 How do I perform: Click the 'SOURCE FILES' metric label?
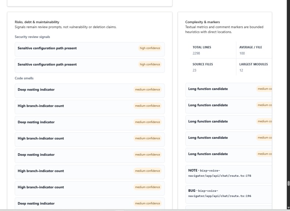(x=203, y=64)
